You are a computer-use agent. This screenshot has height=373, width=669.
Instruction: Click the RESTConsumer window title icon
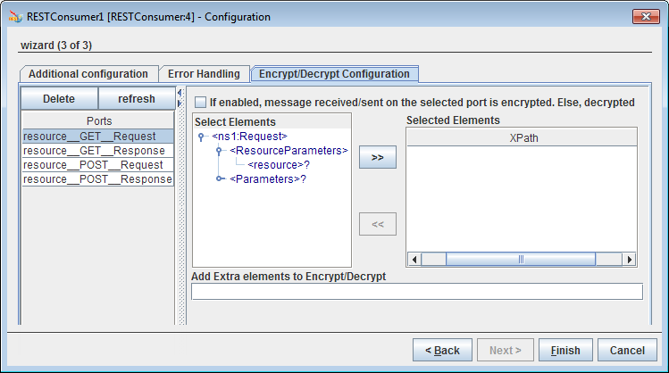point(14,17)
